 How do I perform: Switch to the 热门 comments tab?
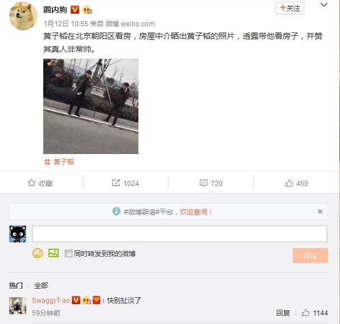[16, 285]
